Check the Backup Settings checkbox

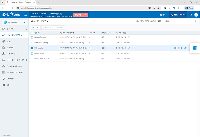(x=32, y=37)
